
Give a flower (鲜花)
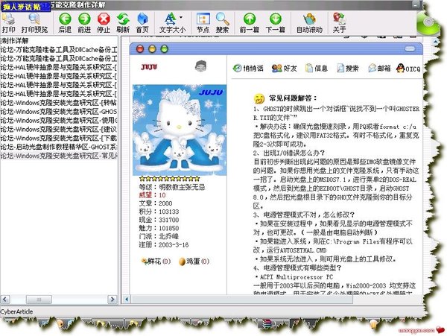tap(156, 261)
